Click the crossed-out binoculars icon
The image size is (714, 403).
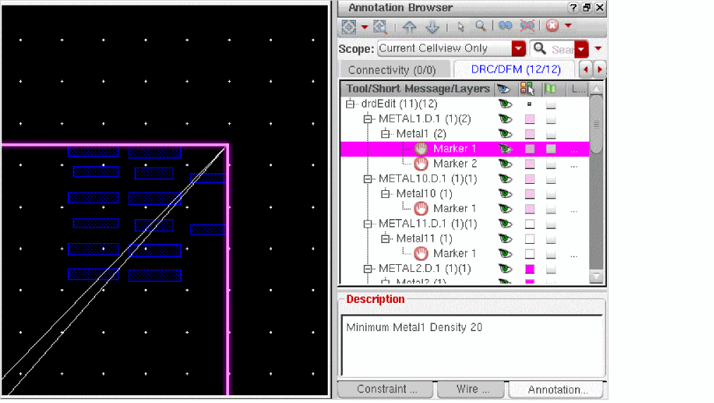(x=527, y=26)
